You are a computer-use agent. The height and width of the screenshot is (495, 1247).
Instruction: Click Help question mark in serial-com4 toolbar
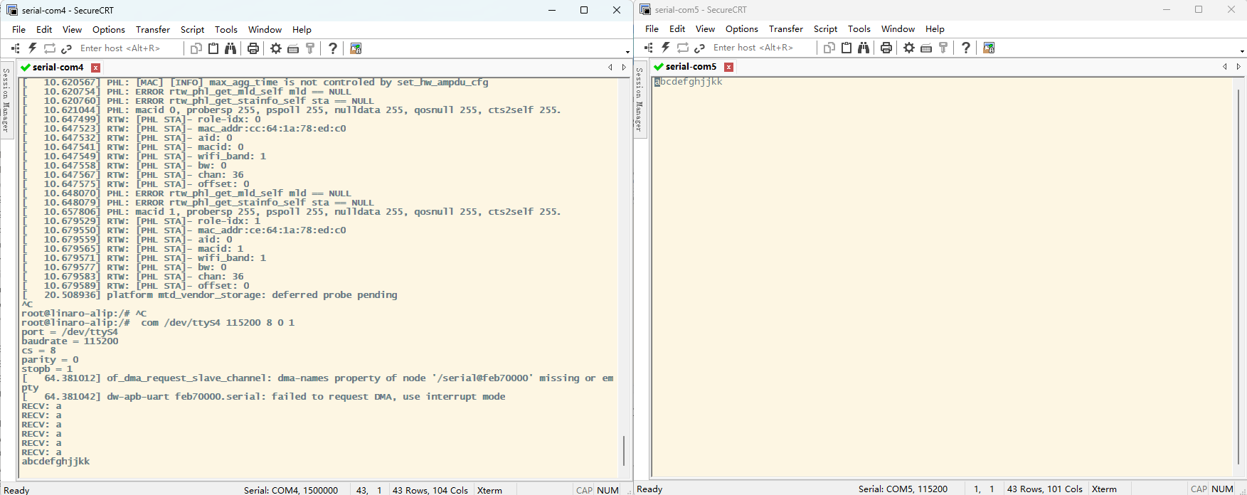coord(333,48)
